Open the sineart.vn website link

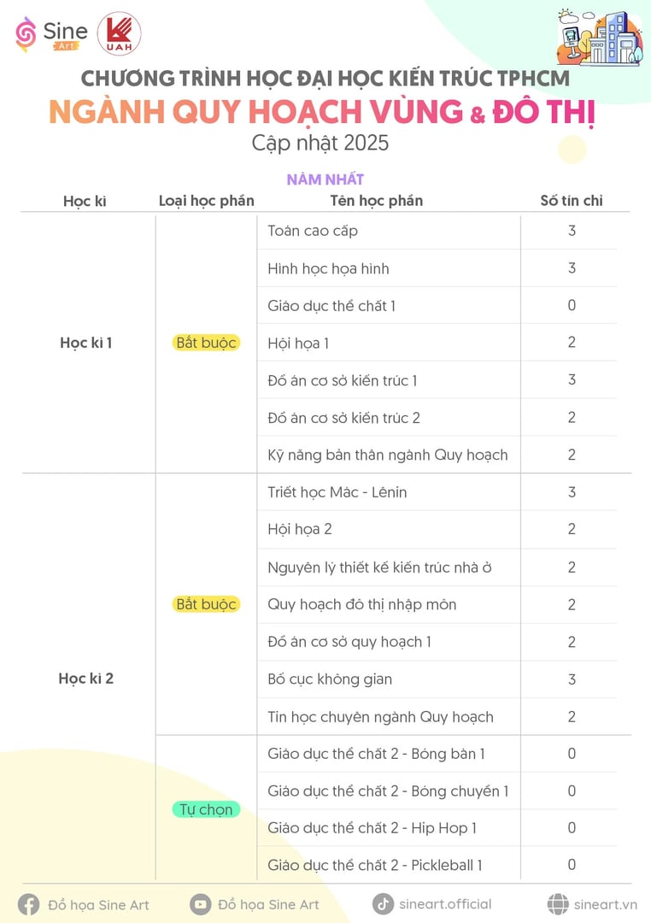pyautogui.click(x=605, y=905)
